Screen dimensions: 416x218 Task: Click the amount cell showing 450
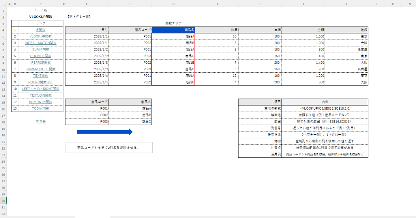303,56
